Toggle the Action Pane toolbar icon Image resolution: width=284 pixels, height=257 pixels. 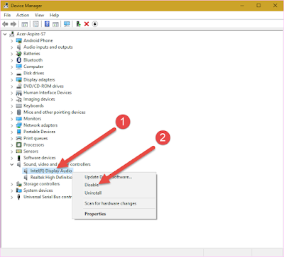click(55, 24)
